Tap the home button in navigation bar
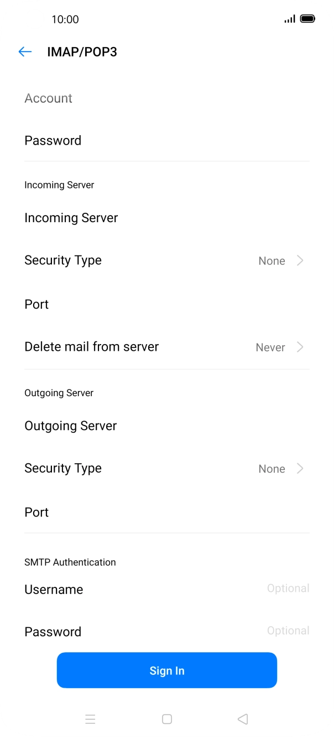Image resolution: width=334 pixels, height=737 pixels. [167, 719]
